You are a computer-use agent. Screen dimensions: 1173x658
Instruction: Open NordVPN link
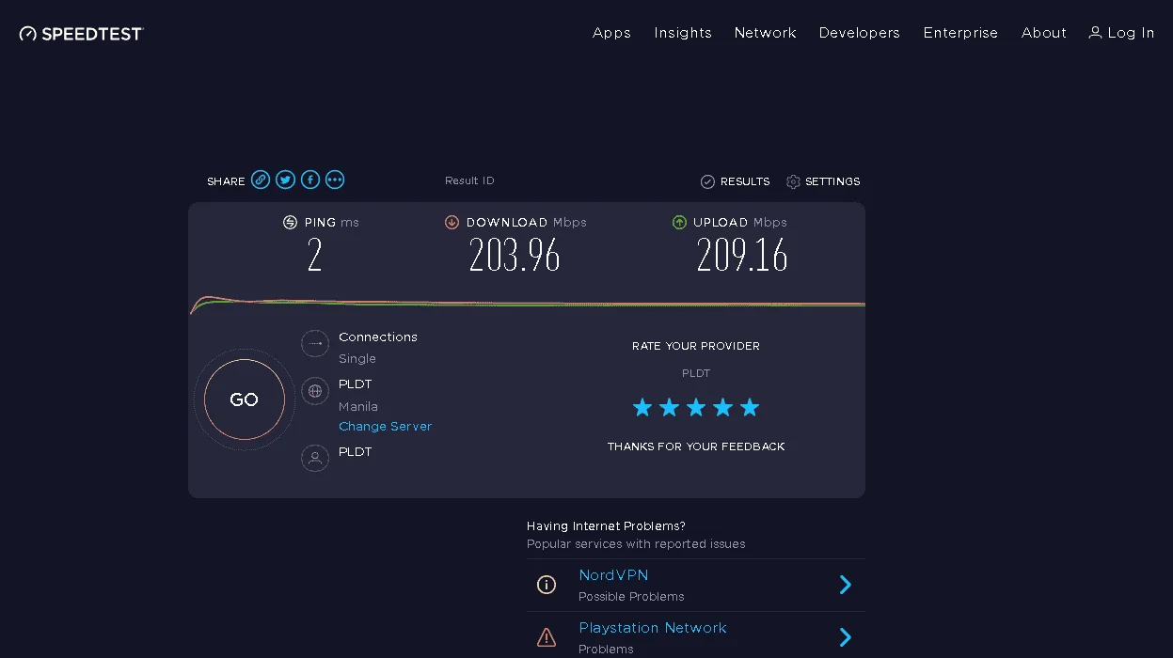613,575
